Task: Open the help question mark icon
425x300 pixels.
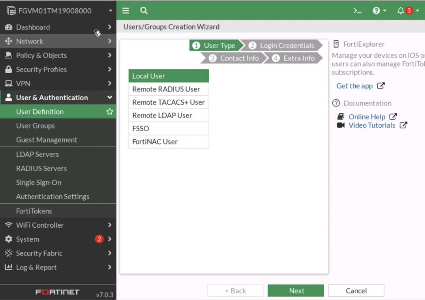Action: point(377,10)
